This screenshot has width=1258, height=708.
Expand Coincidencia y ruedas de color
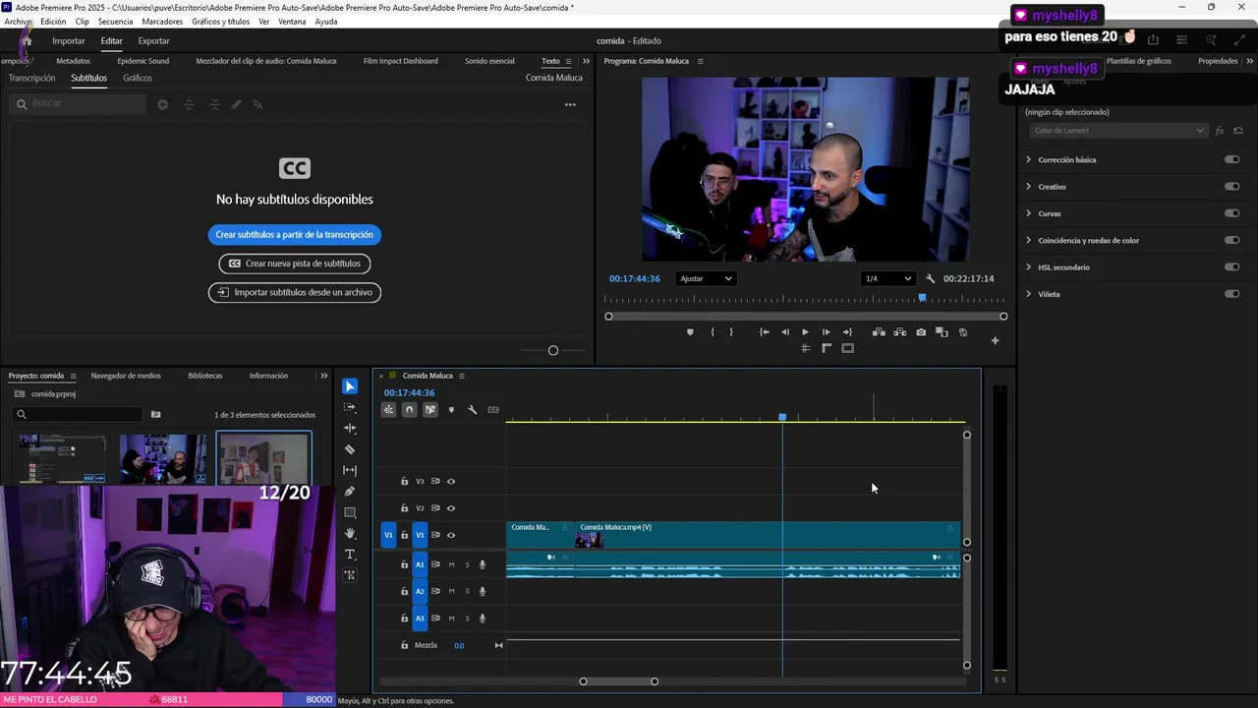pos(1029,240)
